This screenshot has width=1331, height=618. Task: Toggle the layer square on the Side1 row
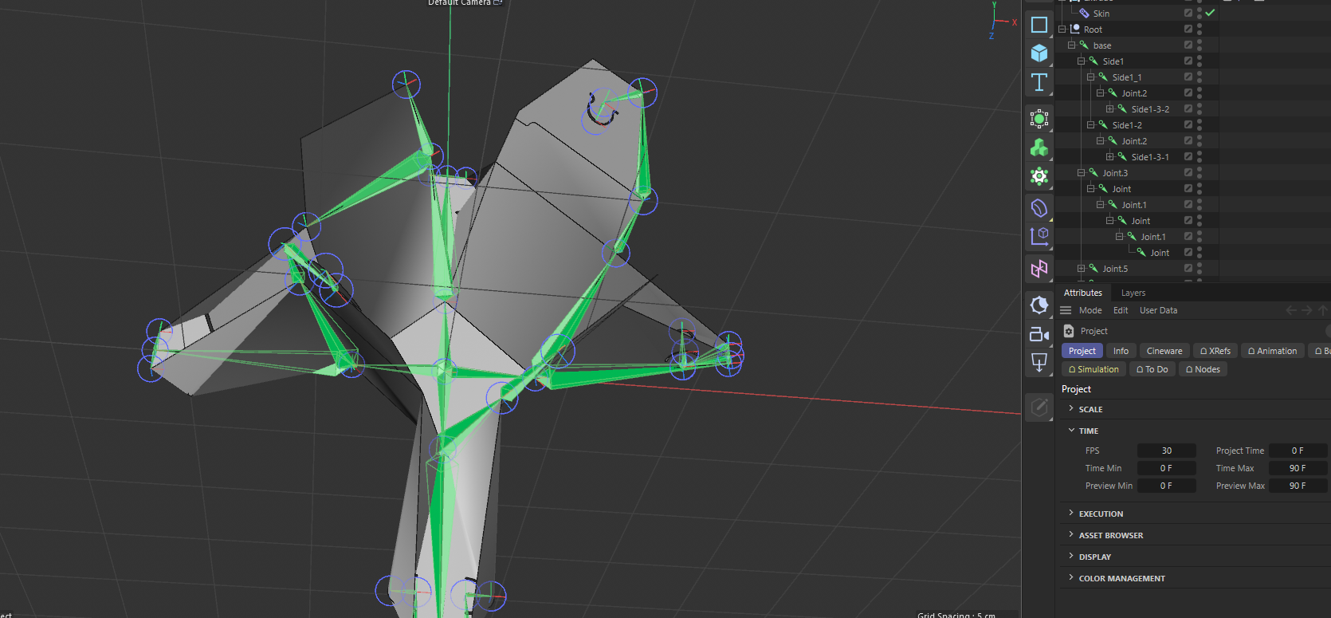[1188, 61]
